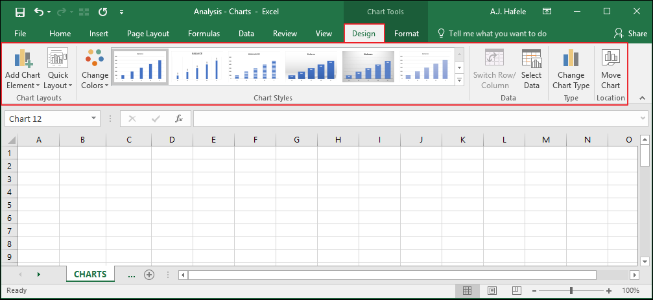Open the Change Colors palette
This screenshot has height=300, width=653.
[95, 69]
